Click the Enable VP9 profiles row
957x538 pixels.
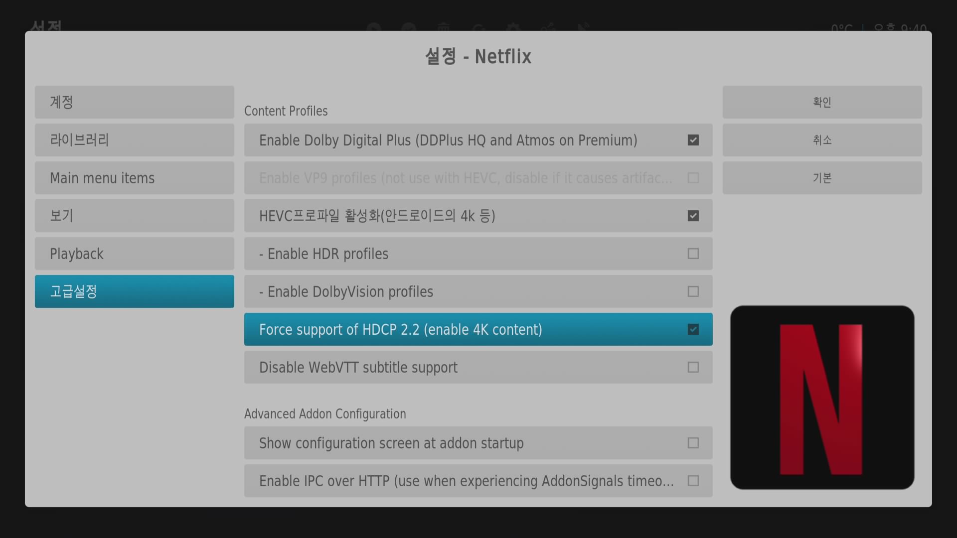465,178
